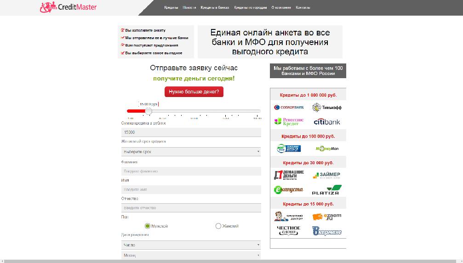This screenshot has width=463, height=263.
Task: Open the Вкармане logo
Action: [x=326, y=231]
